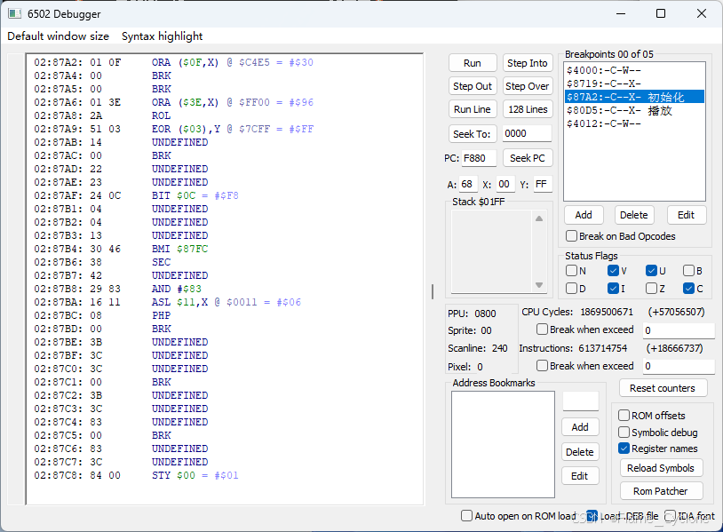Toggle the D status flag
The width and height of the screenshot is (723, 532).
pyautogui.click(x=572, y=288)
